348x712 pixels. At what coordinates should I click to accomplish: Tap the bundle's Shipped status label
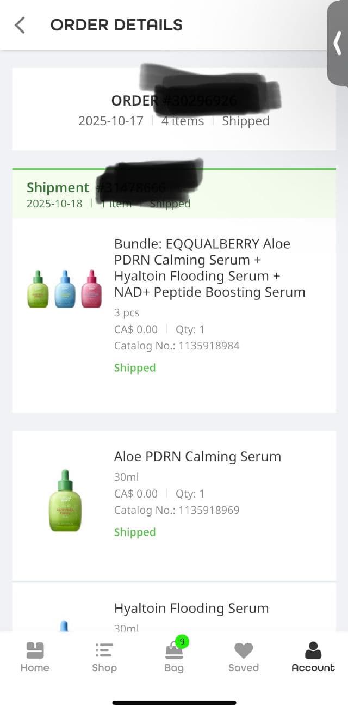[x=135, y=368]
